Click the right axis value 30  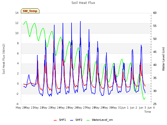pyautogui.click(x=155, y=91)
